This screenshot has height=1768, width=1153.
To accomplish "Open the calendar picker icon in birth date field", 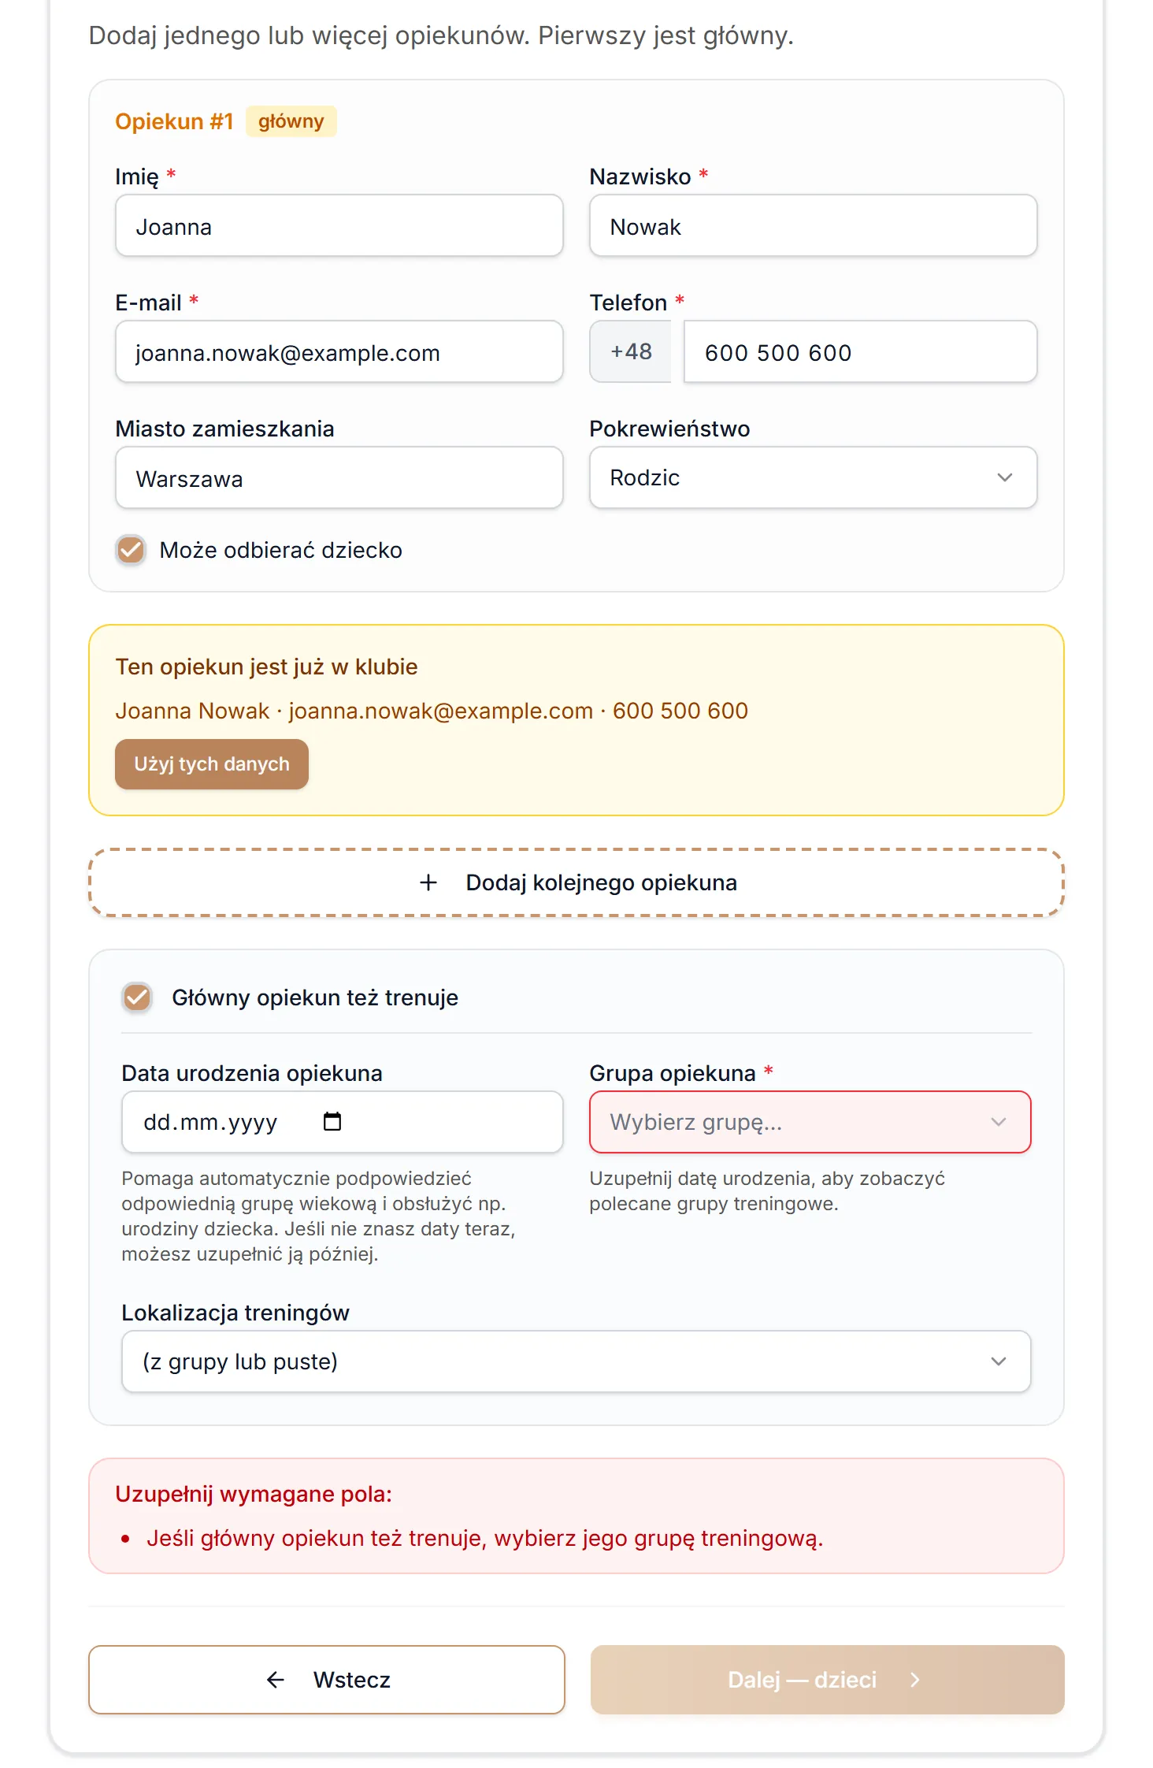I will tap(332, 1121).
